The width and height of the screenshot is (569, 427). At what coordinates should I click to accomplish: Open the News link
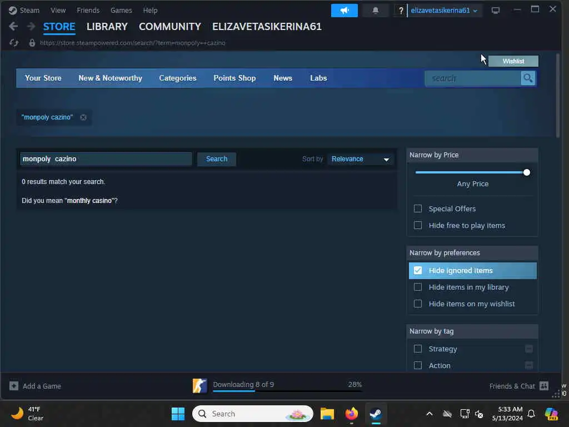click(283, 78)
